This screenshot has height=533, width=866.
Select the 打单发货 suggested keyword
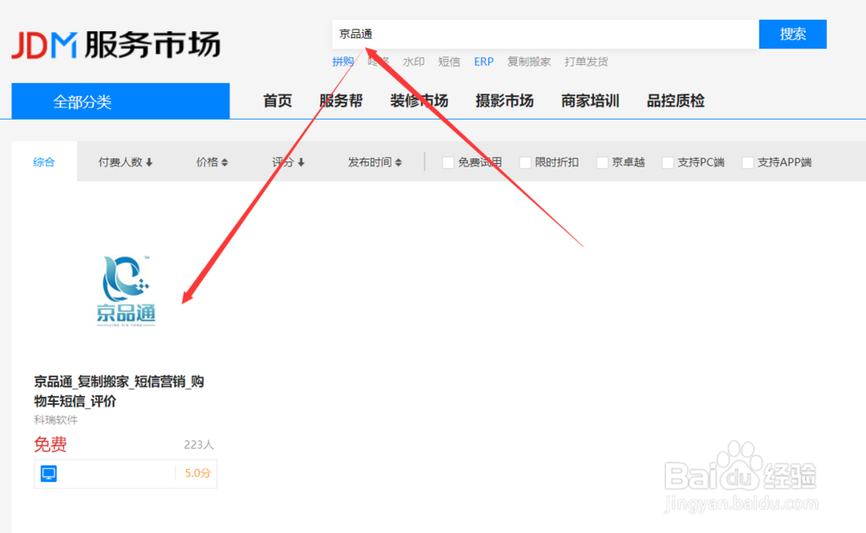tap(586, 62)
